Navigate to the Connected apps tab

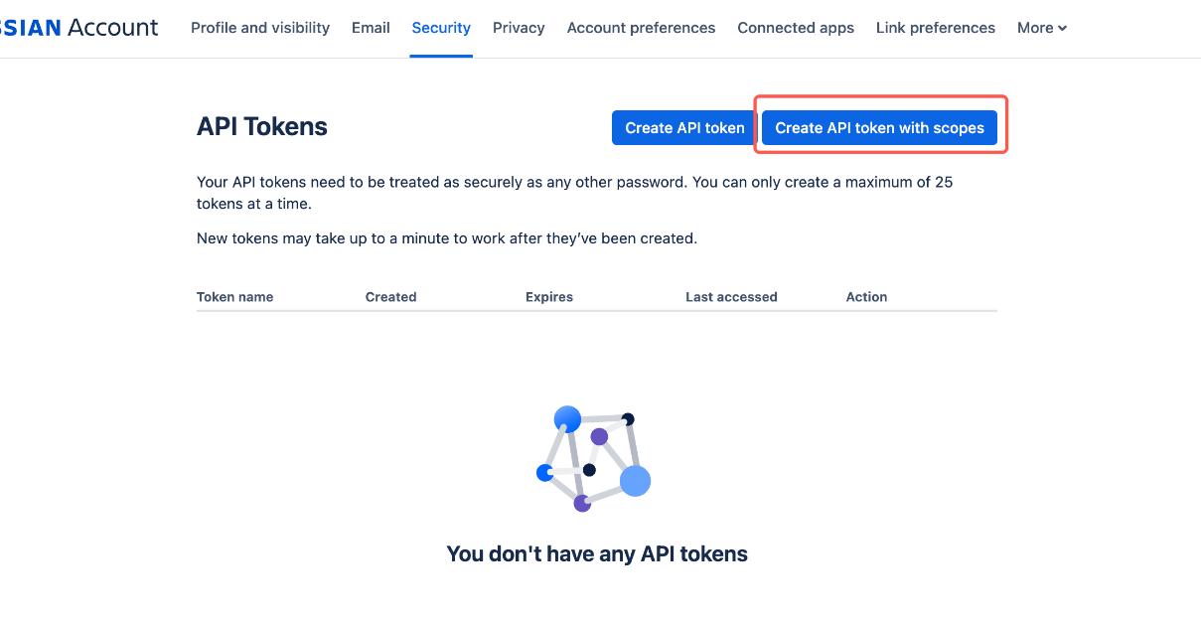point(796,28)
